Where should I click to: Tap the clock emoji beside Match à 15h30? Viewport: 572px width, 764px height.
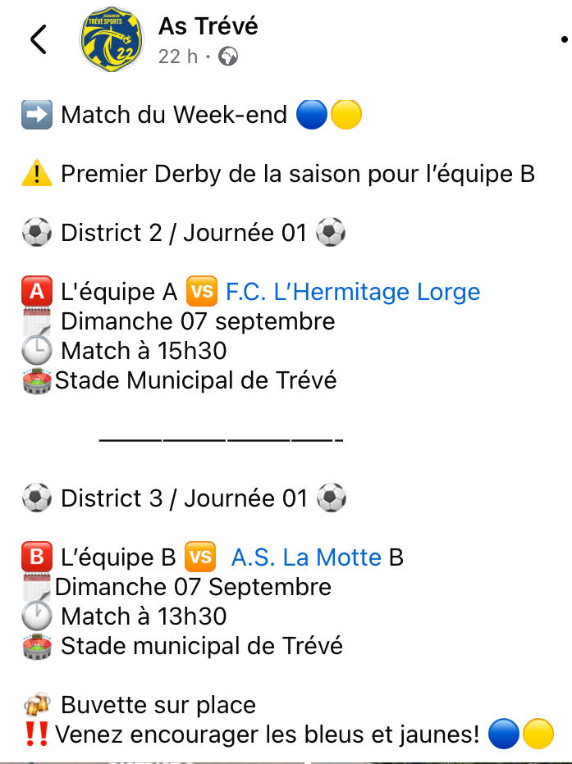point(37,351)
